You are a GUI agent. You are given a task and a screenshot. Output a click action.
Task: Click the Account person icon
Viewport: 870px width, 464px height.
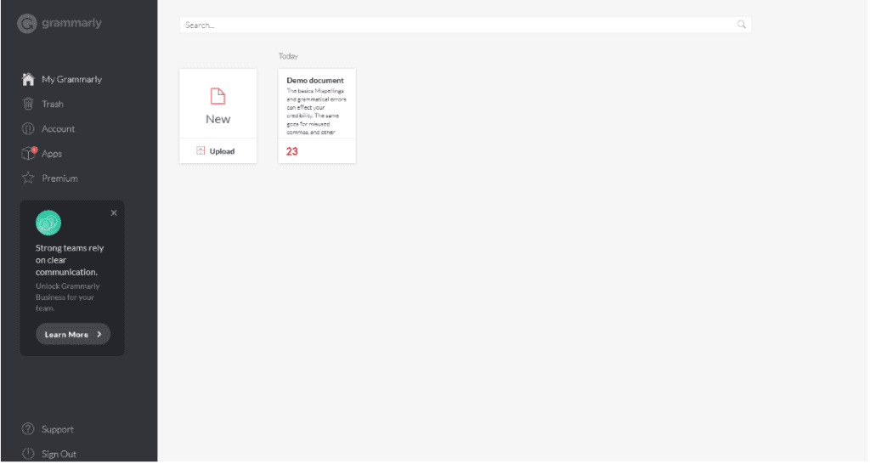click(x=28, y=129)
